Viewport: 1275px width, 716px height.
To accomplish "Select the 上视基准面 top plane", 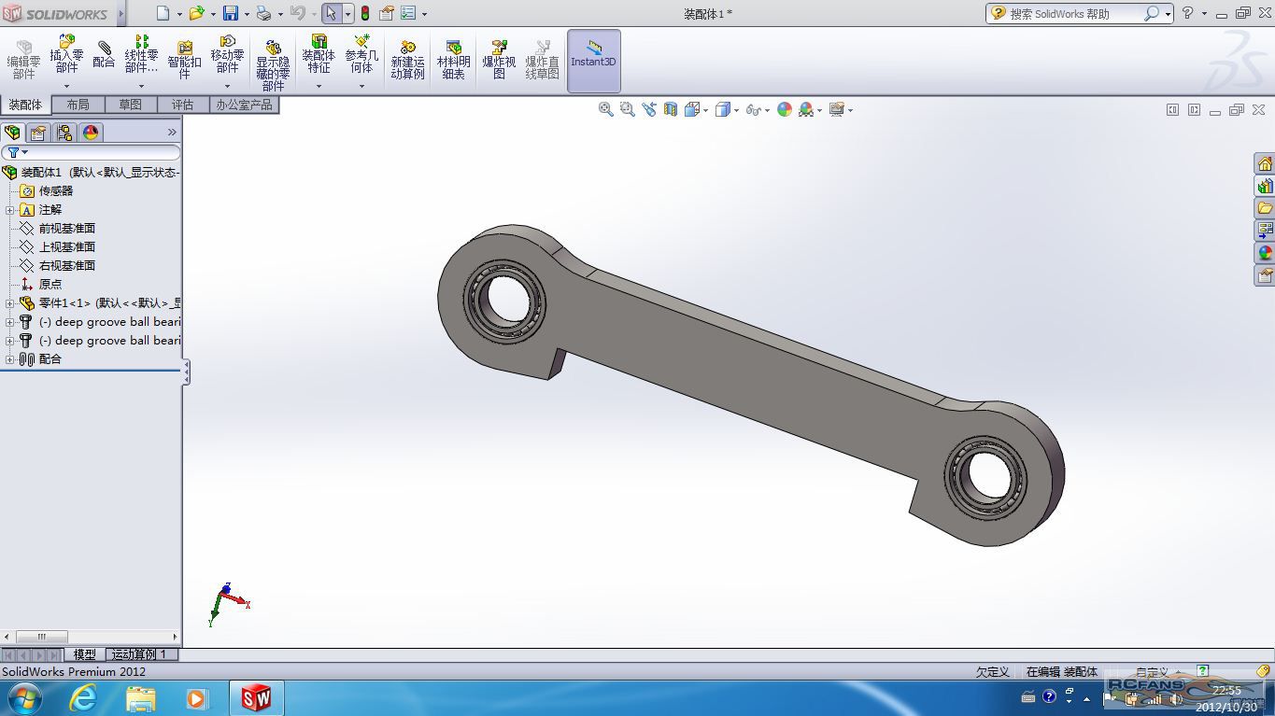I will click(67, 247).
